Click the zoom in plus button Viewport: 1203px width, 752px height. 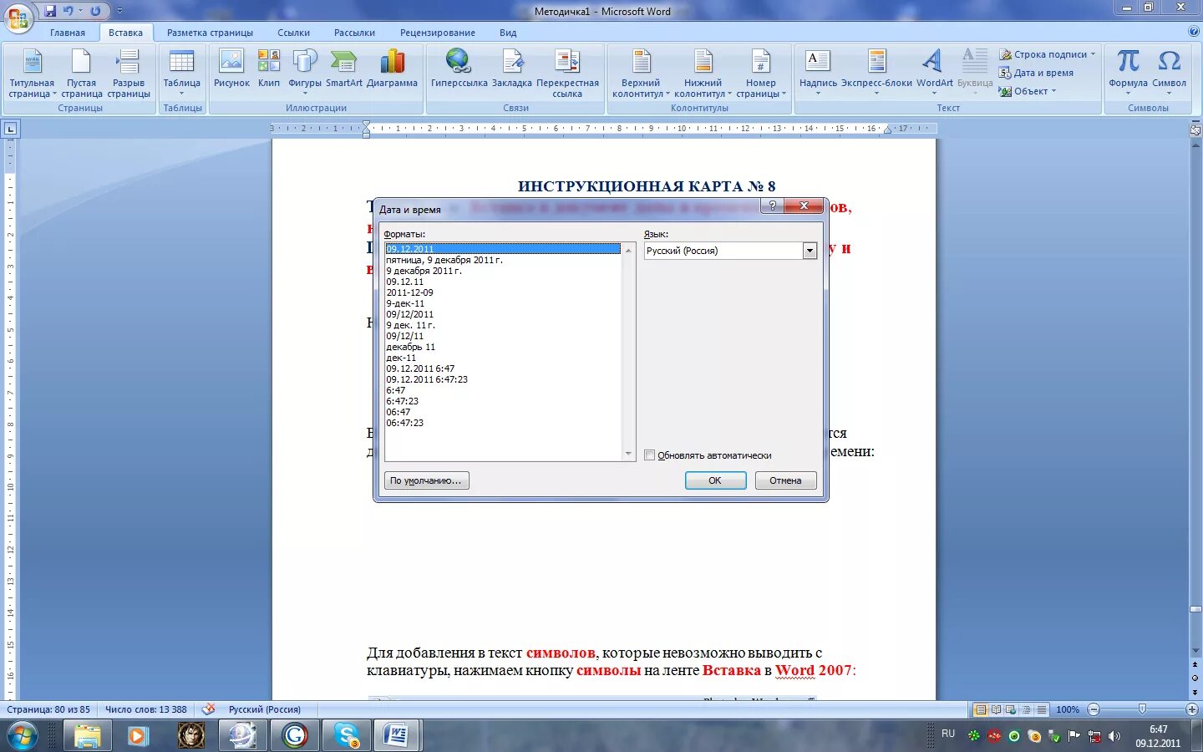point(1192,709)
